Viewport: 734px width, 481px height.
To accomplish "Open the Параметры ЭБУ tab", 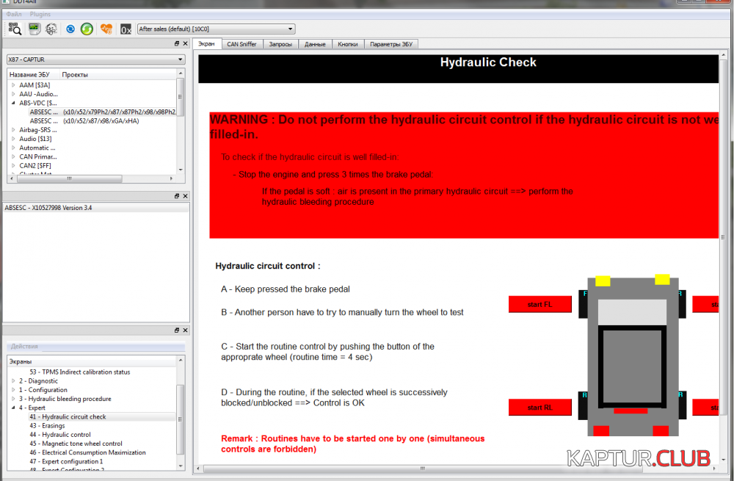I will point(390,44).
